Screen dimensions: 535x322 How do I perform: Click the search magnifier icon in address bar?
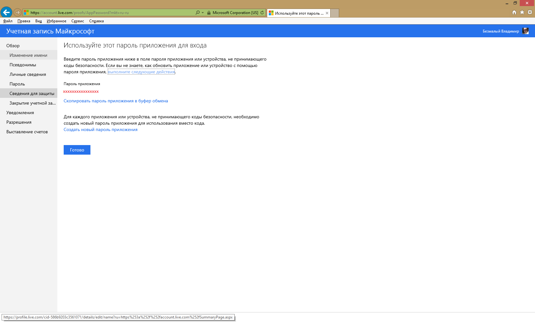197,13
